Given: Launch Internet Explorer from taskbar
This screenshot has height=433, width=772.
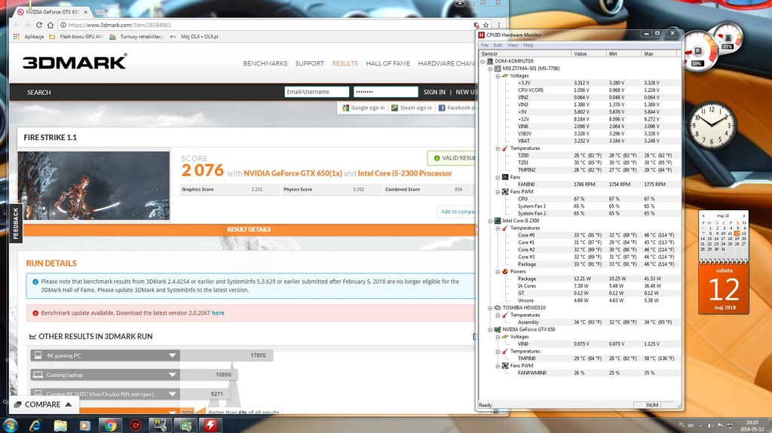Looking at the screenshot, I should (x=35, y=425).
